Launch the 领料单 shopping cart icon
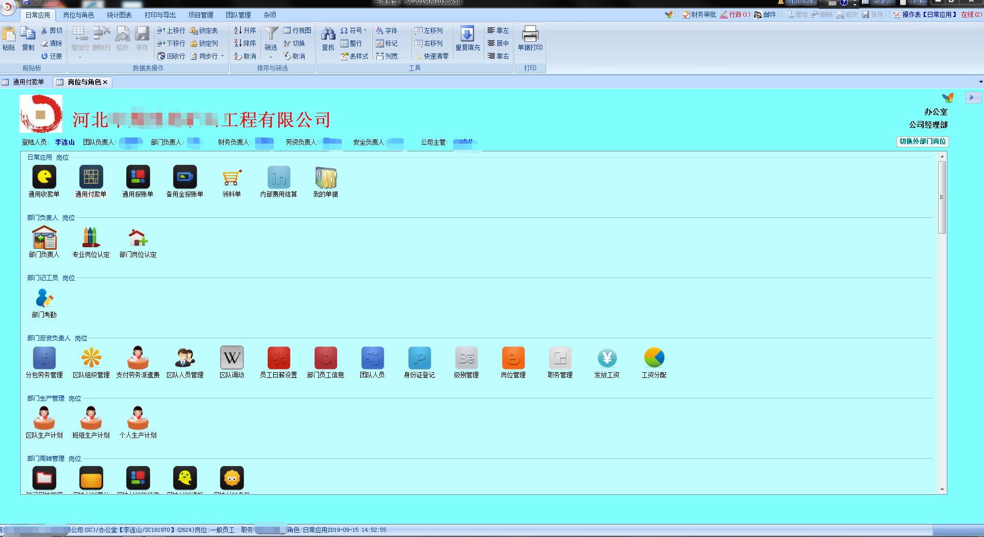Viewport: 984px width, 537px height. coord(231,178)
